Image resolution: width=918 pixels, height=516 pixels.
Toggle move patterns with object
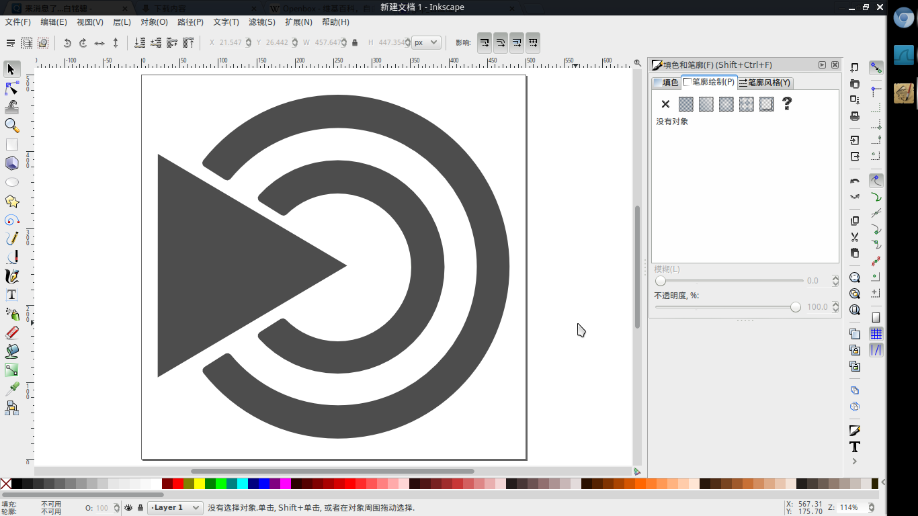533,43
